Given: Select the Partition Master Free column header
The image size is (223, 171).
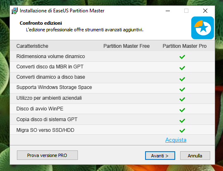Looking at the screenshot, I should pyautogui.click(x=127, y=46).
